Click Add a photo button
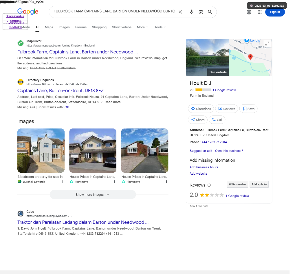The width and height of the screenshot is (293, 274). (259, 184)
